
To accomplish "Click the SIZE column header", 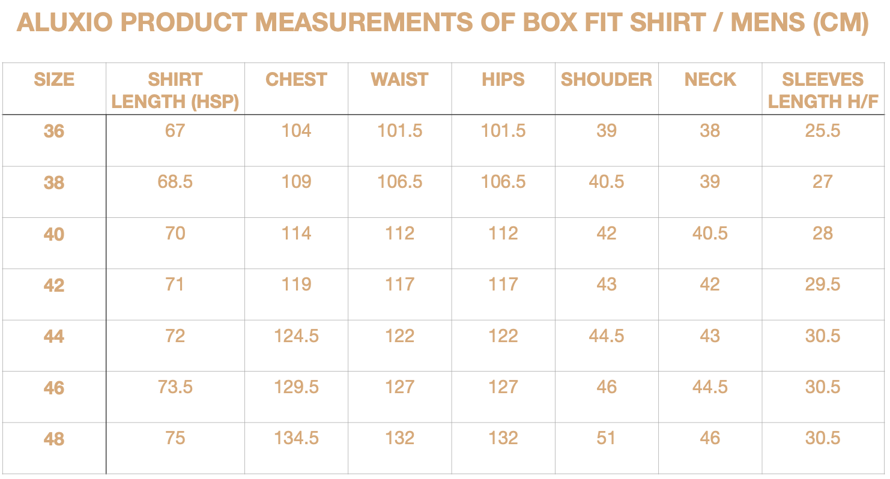I will pos(54,80).
